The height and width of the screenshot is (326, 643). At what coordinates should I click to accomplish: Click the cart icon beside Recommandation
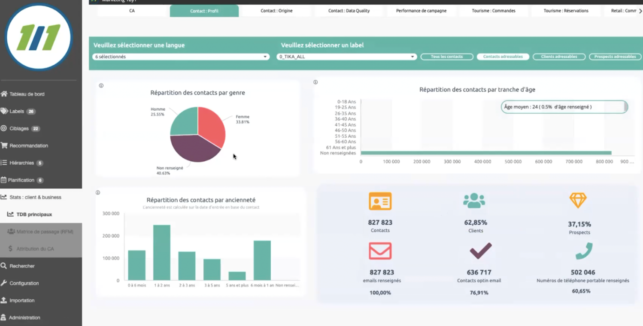pos(4,145)
